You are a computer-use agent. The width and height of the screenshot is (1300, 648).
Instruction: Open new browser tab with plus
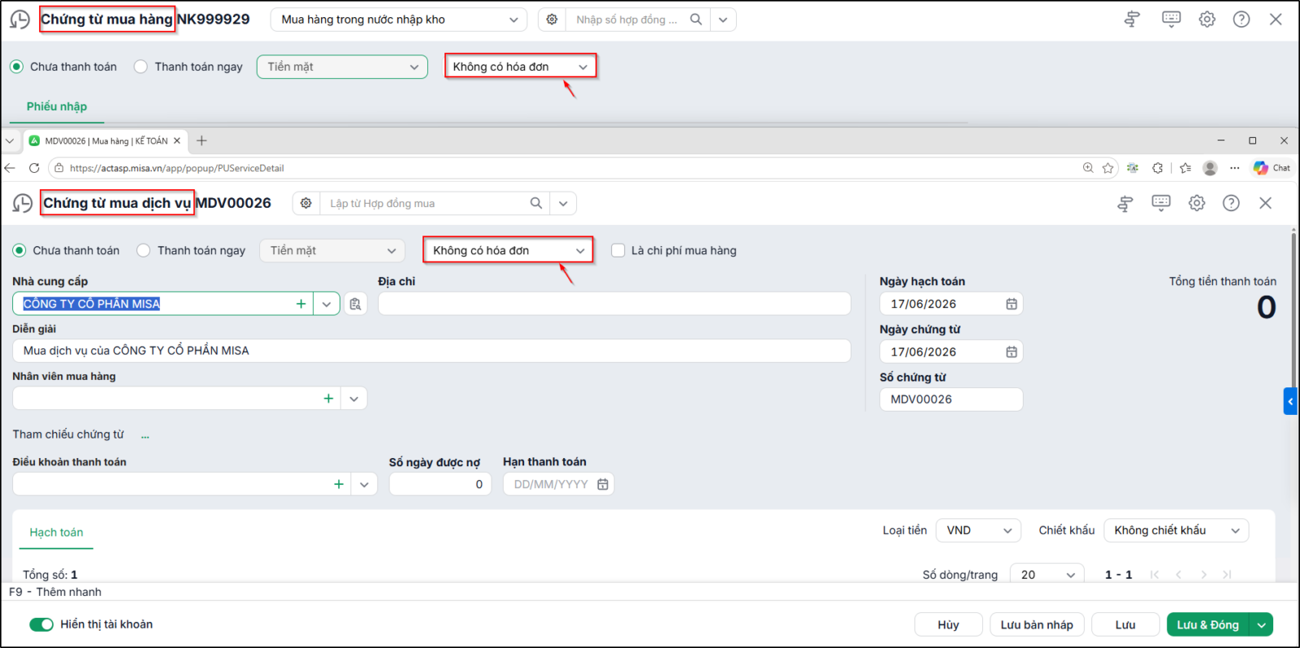[201, 140]
